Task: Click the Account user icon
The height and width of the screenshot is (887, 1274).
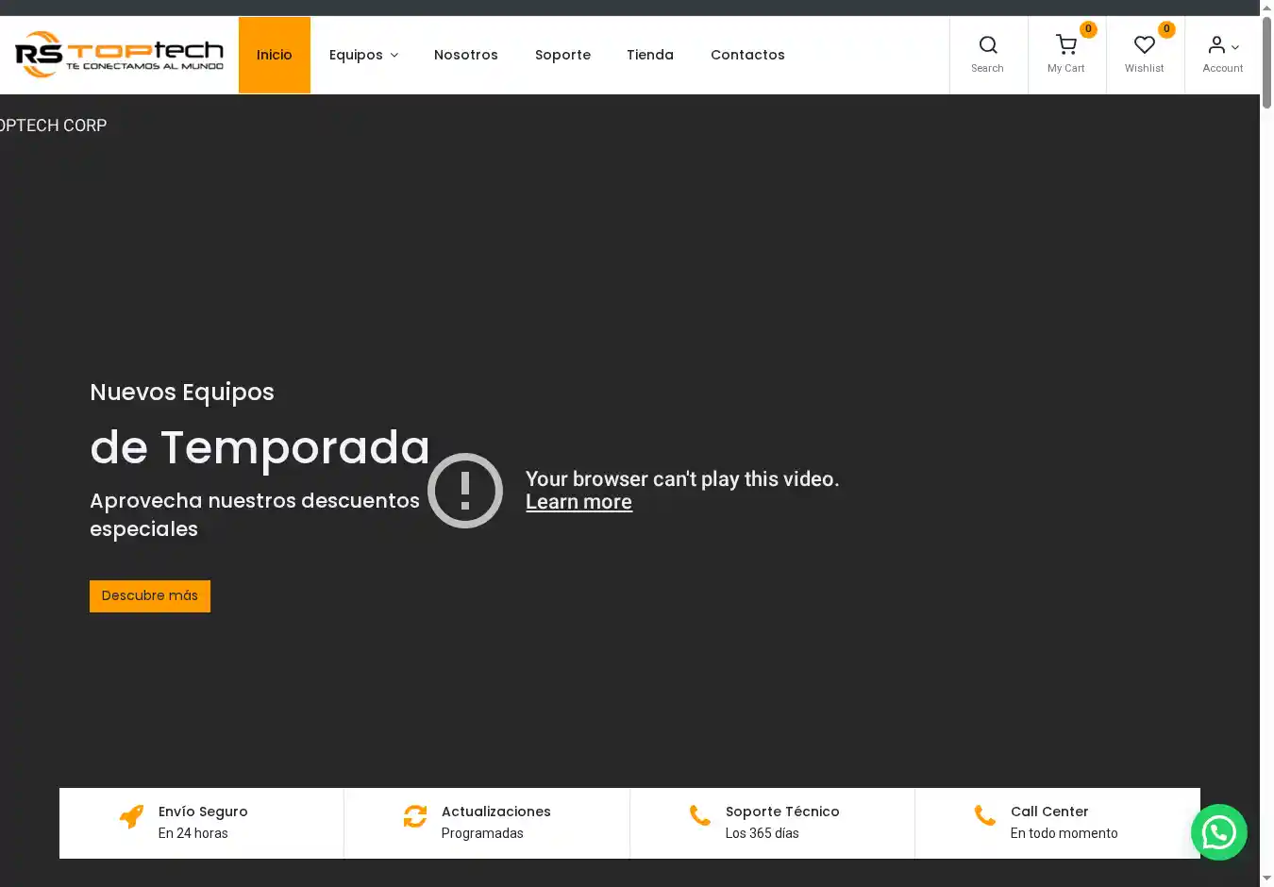Action: (x=1216, y=45)
